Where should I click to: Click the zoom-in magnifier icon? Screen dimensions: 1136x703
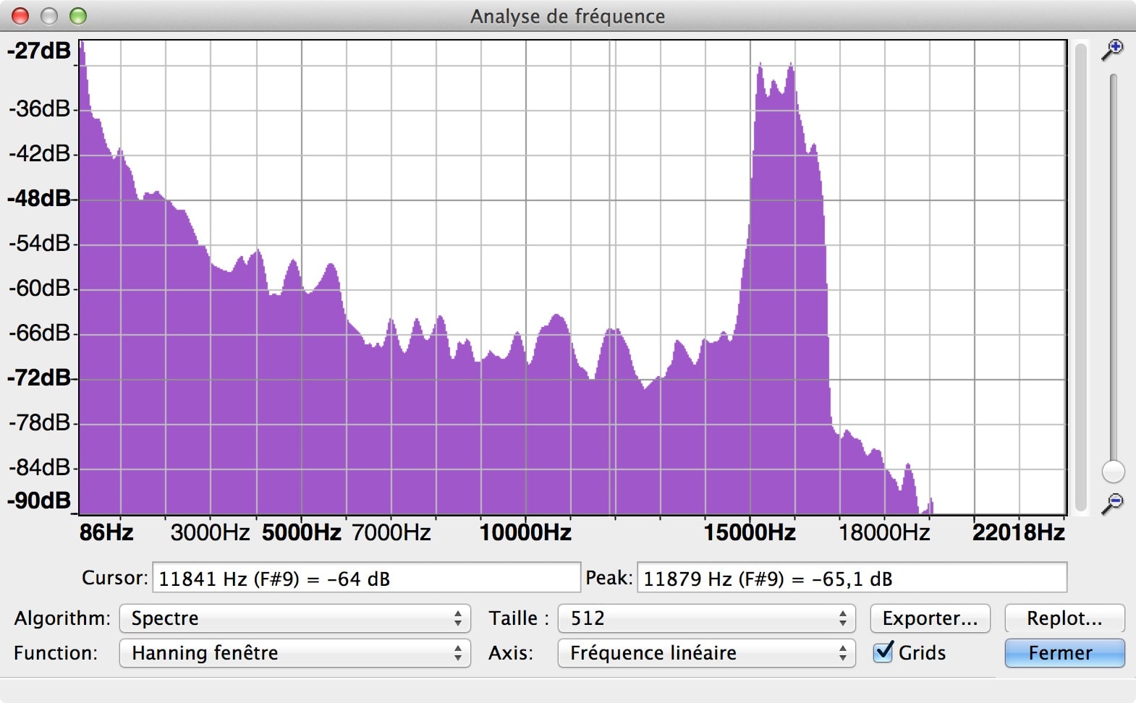point(1111,50)
